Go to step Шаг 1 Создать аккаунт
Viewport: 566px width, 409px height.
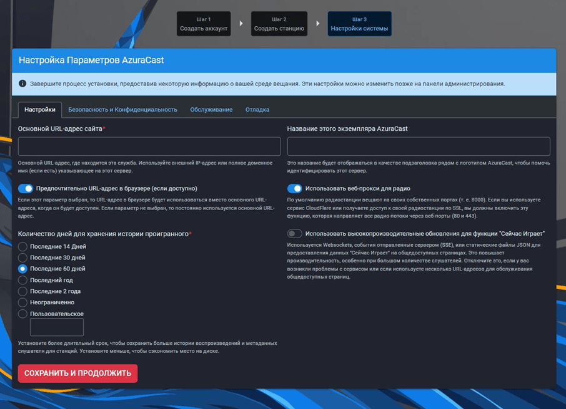coord(204,24)
